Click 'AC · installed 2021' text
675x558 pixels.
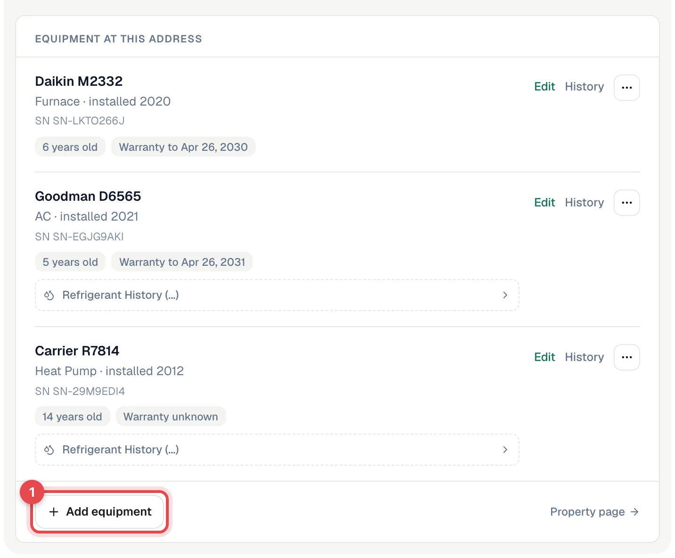87,216
